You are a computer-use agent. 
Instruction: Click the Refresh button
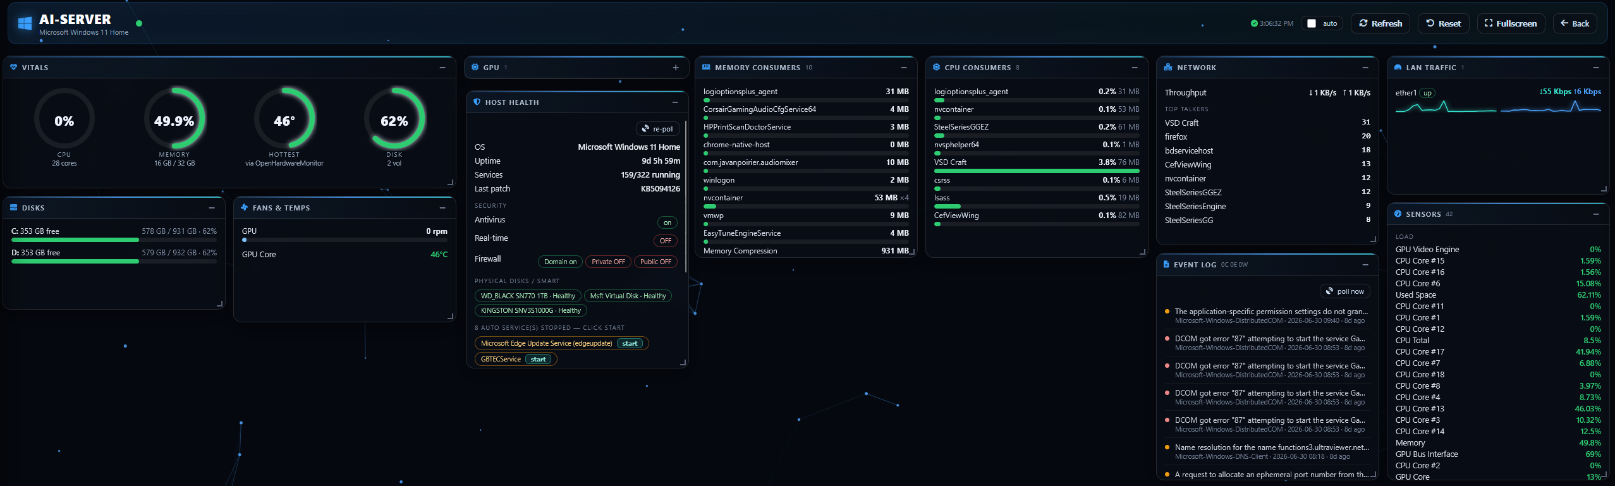pos(1380,23)
